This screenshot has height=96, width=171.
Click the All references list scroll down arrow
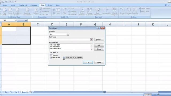coord(92,50)
